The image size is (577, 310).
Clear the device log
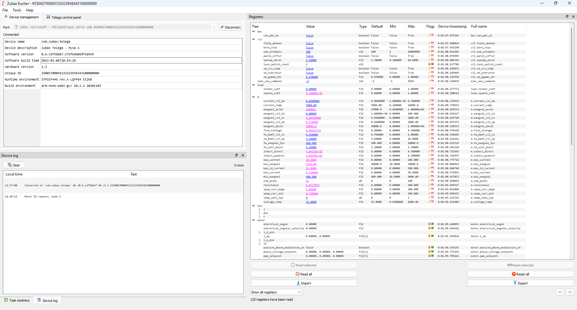pyautogui.click(x=14, y=165)
